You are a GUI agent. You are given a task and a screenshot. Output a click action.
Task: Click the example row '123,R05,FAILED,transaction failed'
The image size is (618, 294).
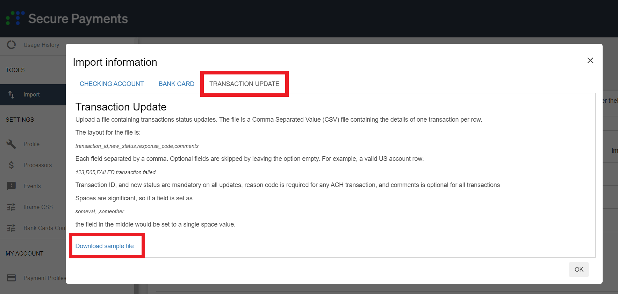click(115, 172)
